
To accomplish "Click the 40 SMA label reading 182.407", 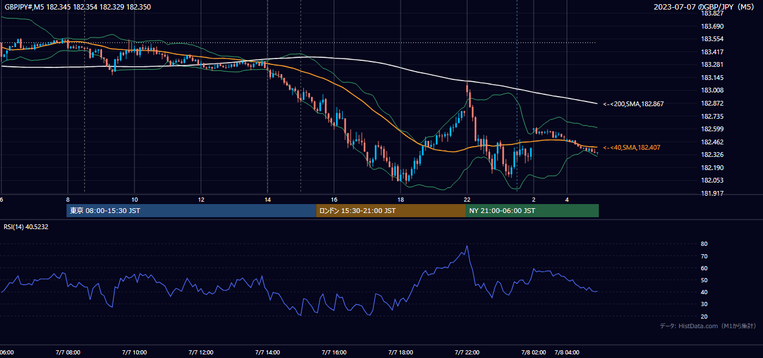I will click(x=632, y=147).
